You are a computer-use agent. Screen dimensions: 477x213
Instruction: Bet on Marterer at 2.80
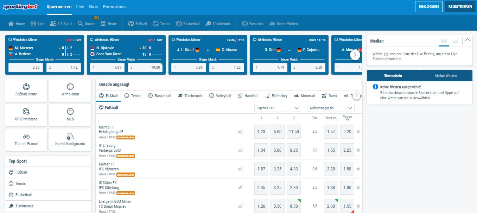[26, 67]
